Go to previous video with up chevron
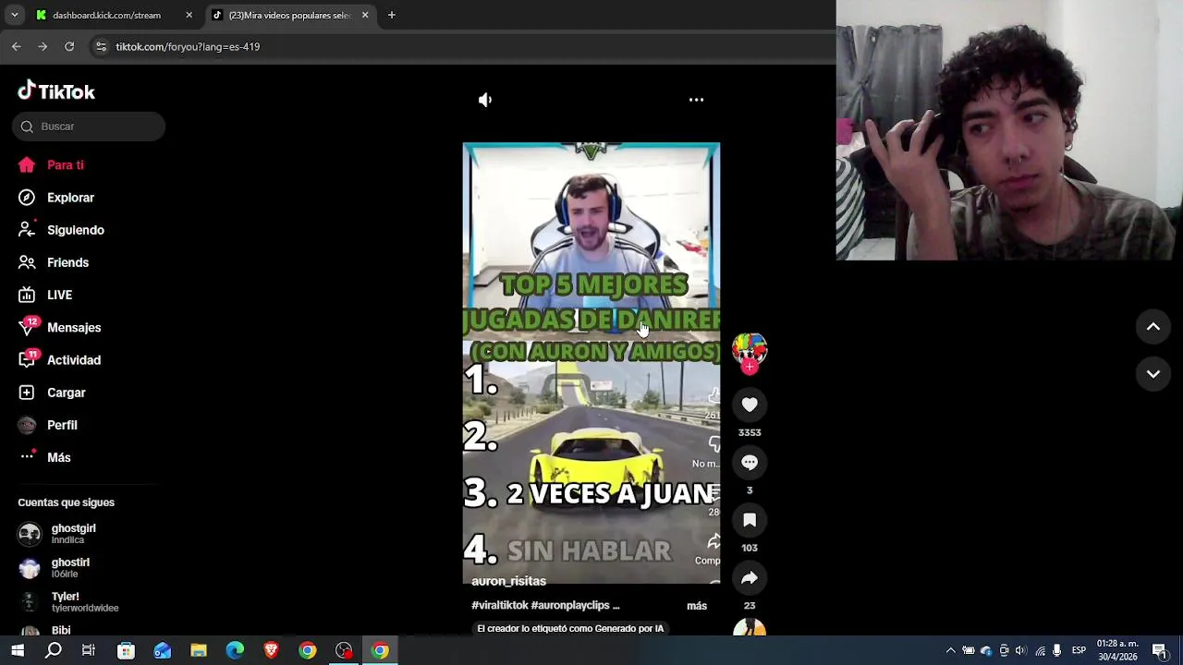Viewport: 1183px width, 665px height. (x=1153, y=326)
